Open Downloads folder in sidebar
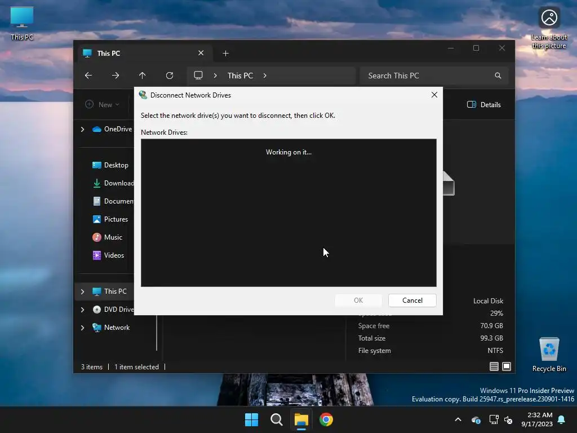577x433 pixels. (113, 183)
